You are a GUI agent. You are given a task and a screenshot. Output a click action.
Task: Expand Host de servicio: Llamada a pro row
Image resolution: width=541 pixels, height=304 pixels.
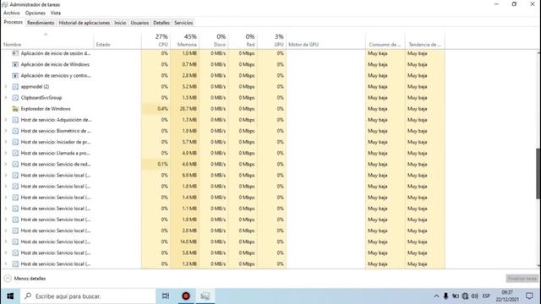coord(6,153)
